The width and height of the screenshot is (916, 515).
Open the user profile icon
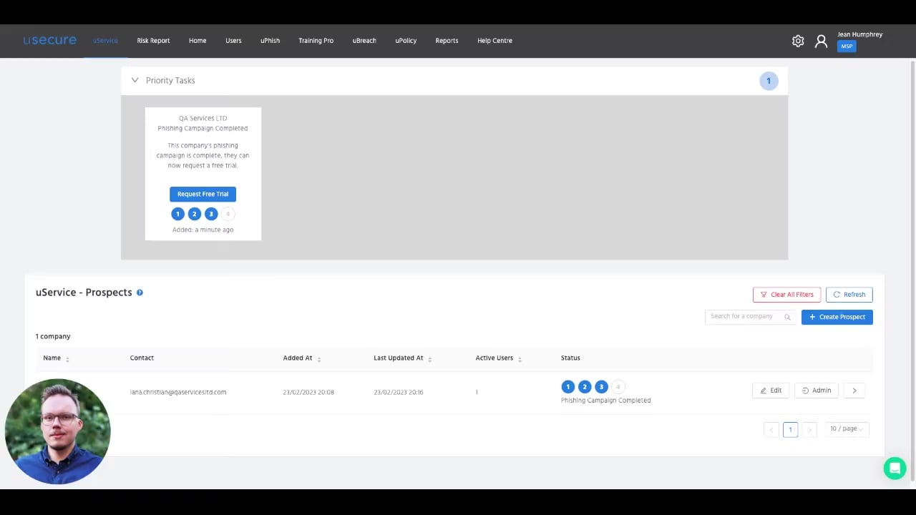pyautogui.click(x=821, y=41)
